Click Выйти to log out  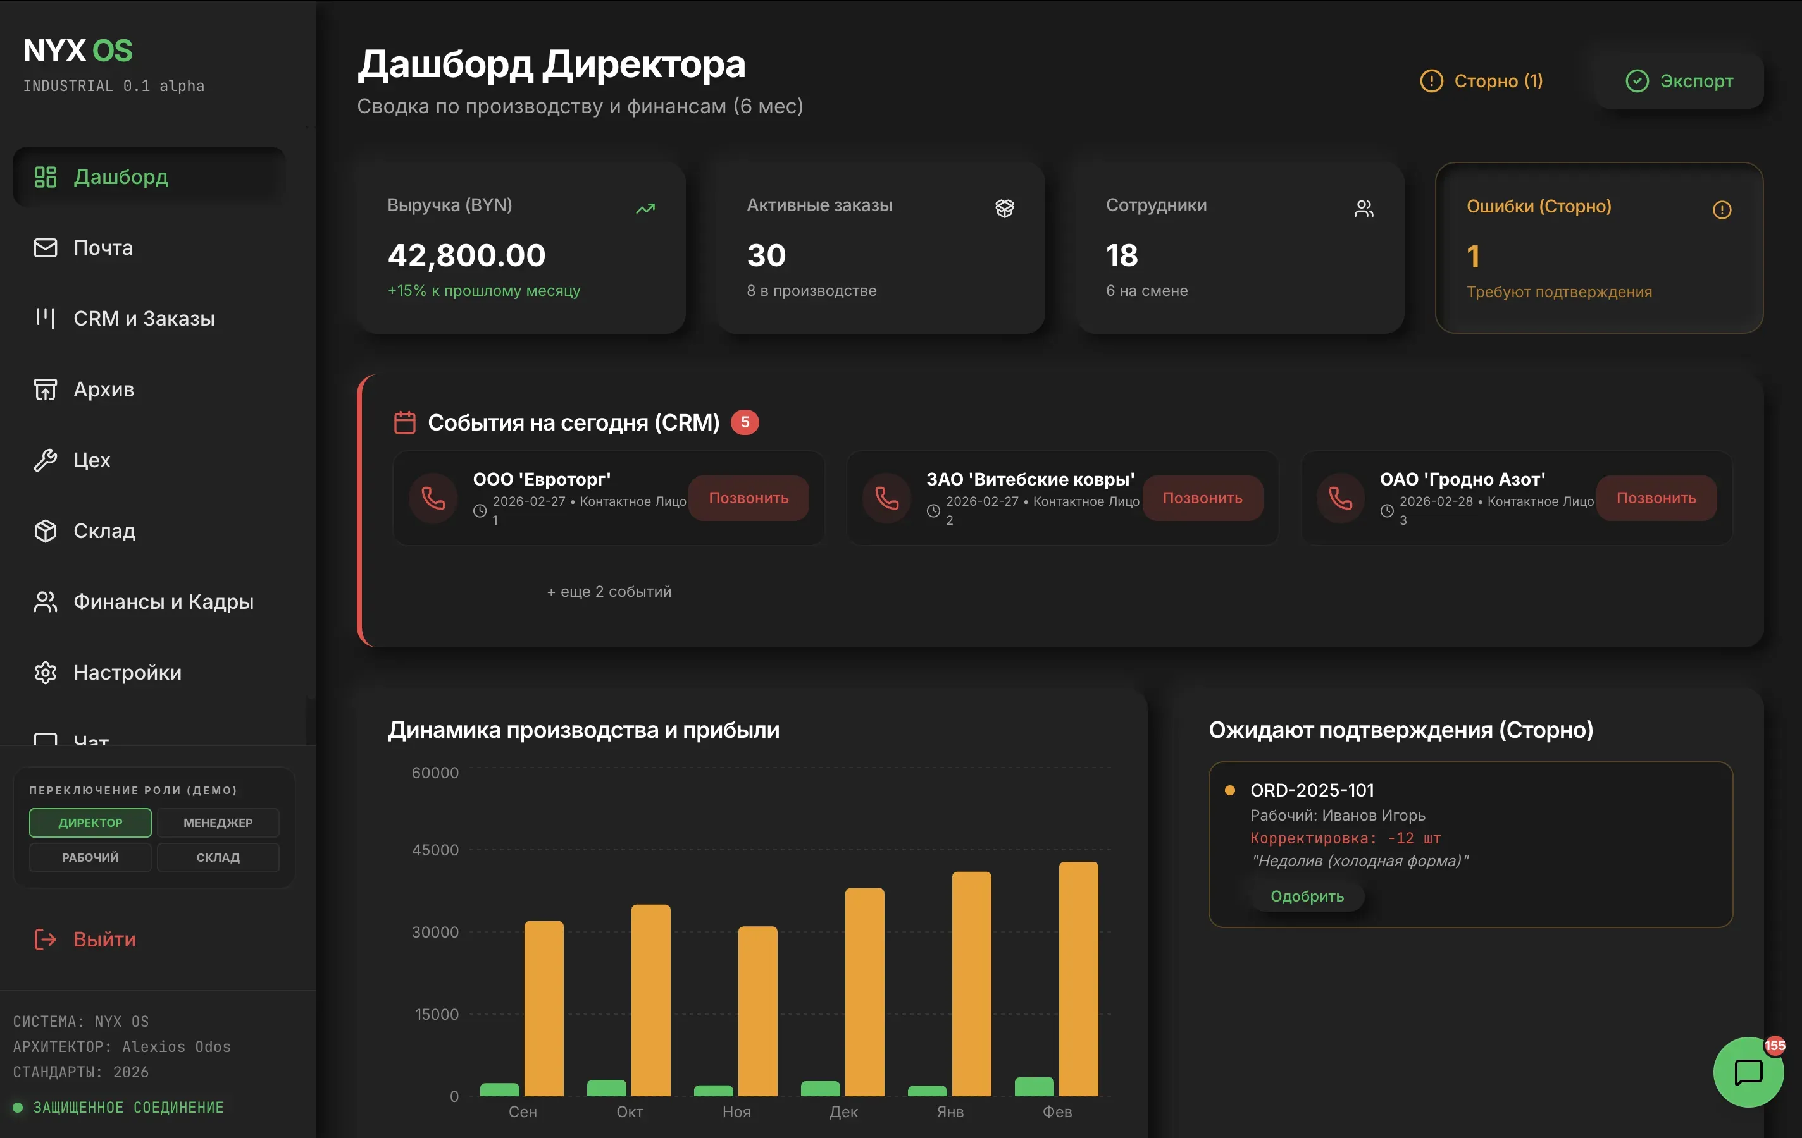click(x=104, y=939)
